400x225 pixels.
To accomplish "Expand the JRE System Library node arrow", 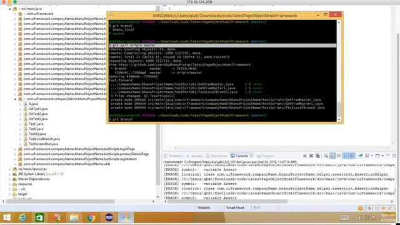I will point(10,174).
